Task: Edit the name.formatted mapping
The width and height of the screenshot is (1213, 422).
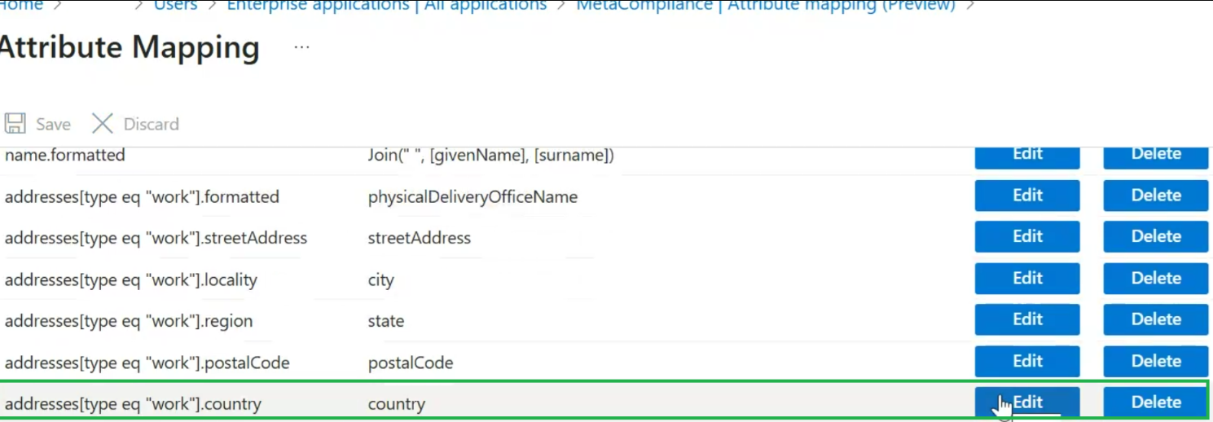Action: pyautogui.click(x=1027, y=156)
